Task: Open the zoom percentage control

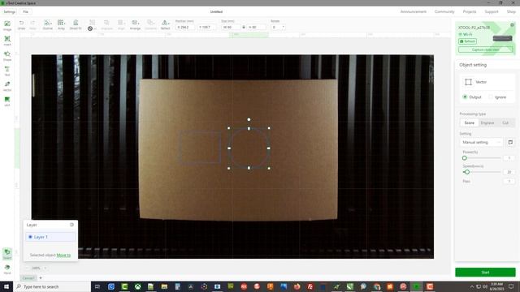Action: tap(36, 268)
